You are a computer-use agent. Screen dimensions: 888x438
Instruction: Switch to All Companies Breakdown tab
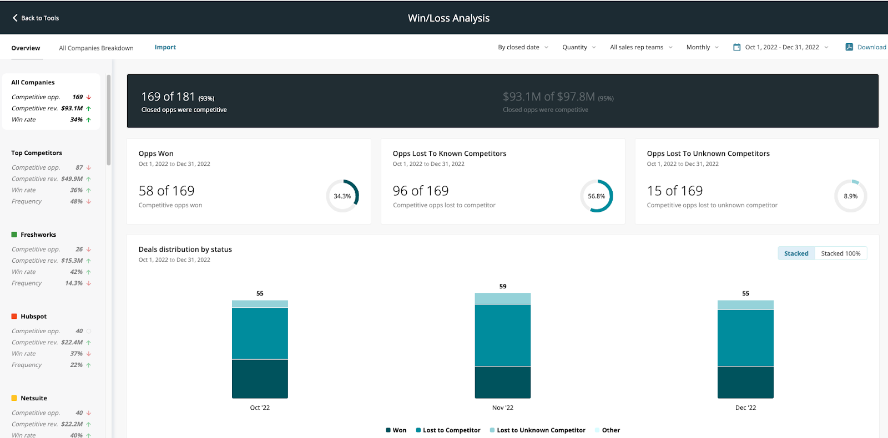[x=96, y=48]
